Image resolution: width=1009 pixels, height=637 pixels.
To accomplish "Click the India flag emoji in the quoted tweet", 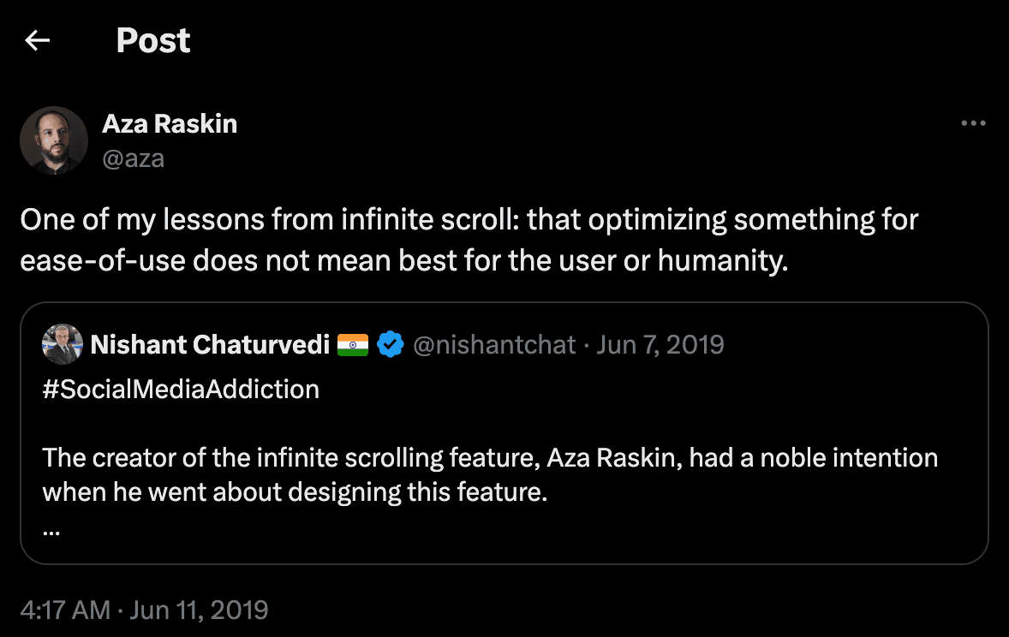I will click(355, 344).
